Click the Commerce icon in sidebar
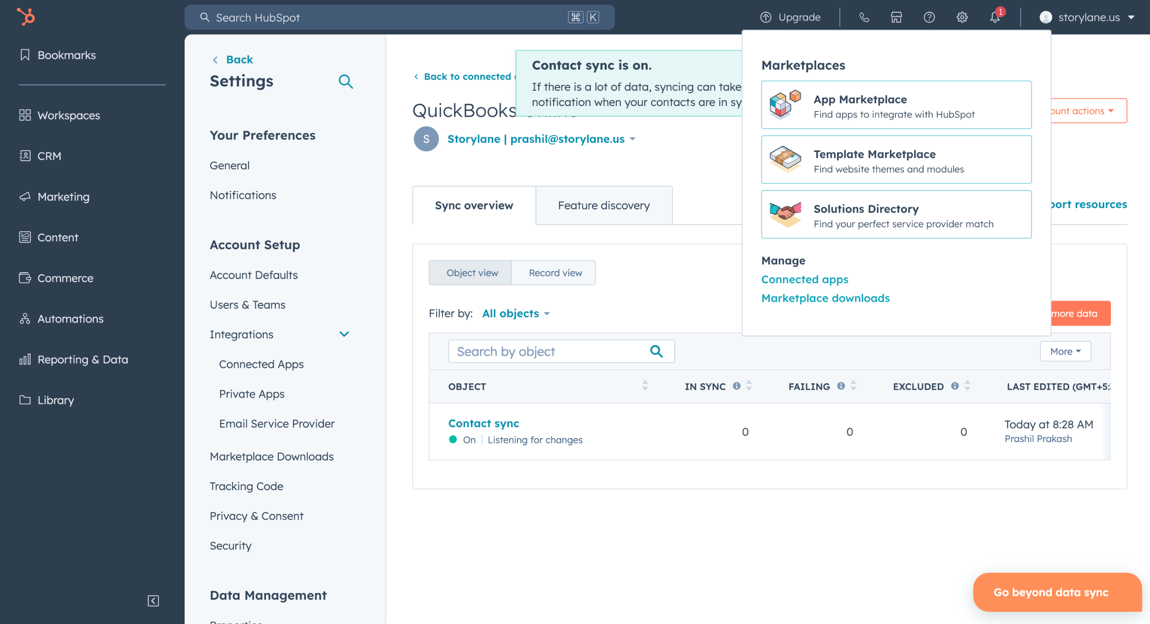The width and height of the screenshot is (1150, 624). click(25, 278)
